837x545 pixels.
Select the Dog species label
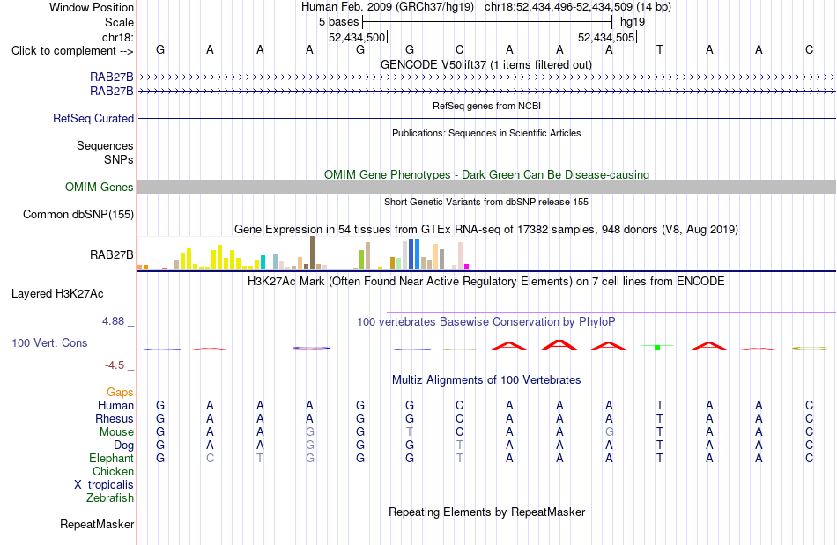(x=124, y=445)
